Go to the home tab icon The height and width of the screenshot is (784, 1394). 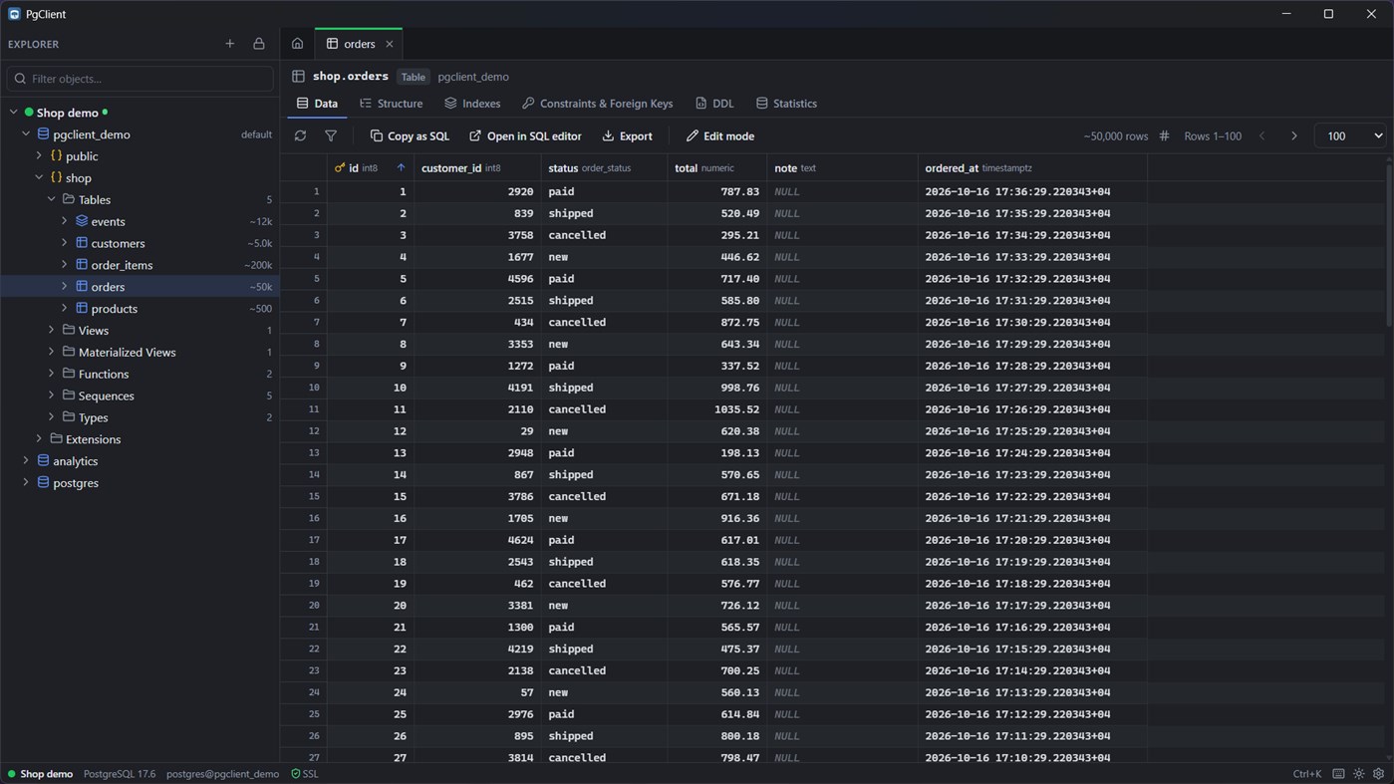(x=297, y=44)
